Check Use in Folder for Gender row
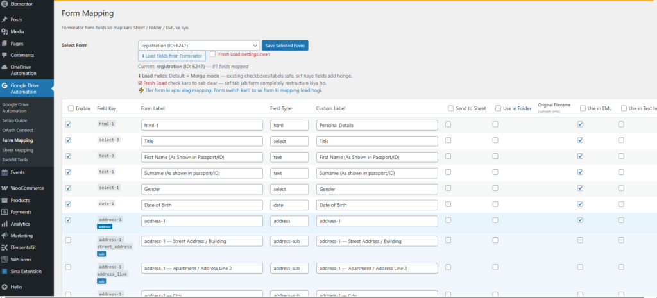Image resolution: width=657 pixels, height=298 pixels. tap(495, 188)
